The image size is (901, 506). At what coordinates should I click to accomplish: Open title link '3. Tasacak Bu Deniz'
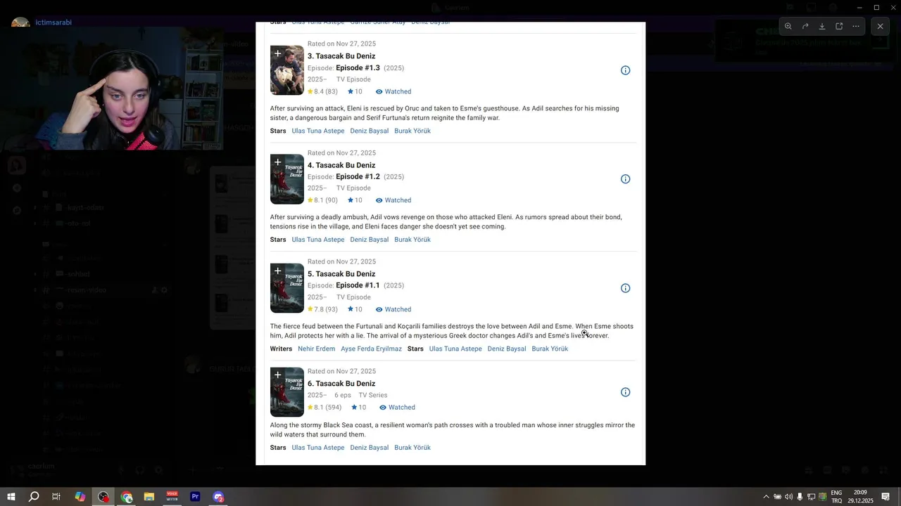click(341, 56)
